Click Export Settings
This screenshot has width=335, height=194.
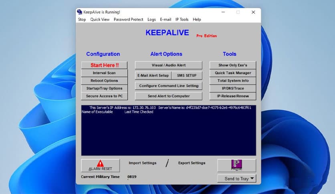coord(192,163)
